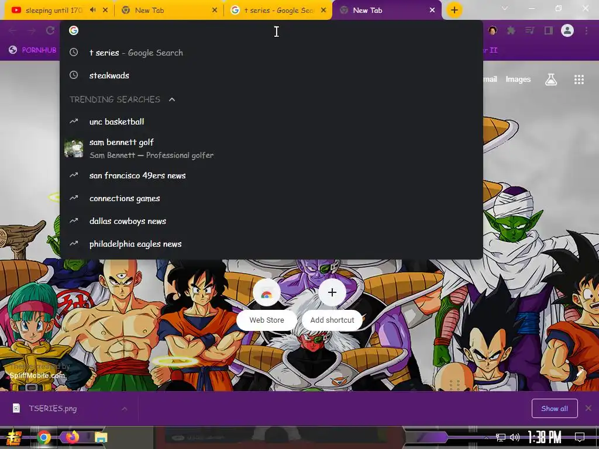Open the Images link

tap(518, 80)
